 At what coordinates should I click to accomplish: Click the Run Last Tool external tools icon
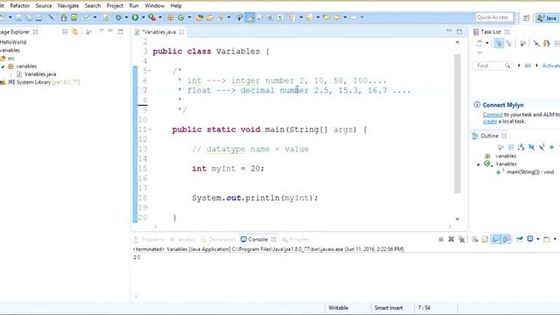(152, 17)
